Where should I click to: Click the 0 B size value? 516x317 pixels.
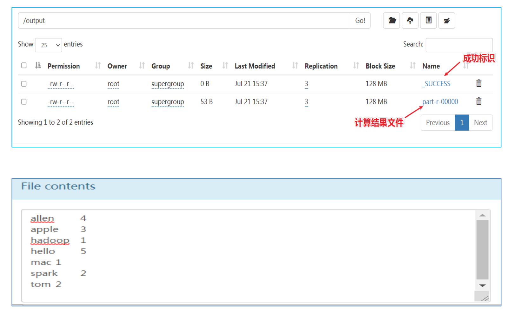pos(205,84)
